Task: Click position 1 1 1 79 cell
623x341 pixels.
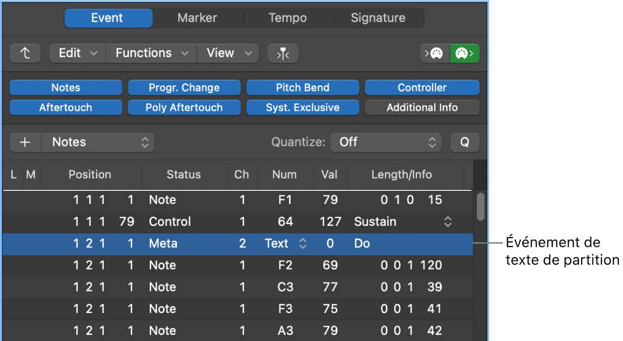Action: click(x=104, y=222)
